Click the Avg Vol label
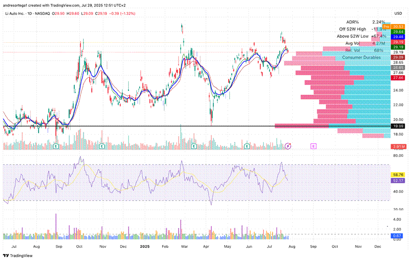The width and height of the screenshot is (411, 261). tap(353, 43)
